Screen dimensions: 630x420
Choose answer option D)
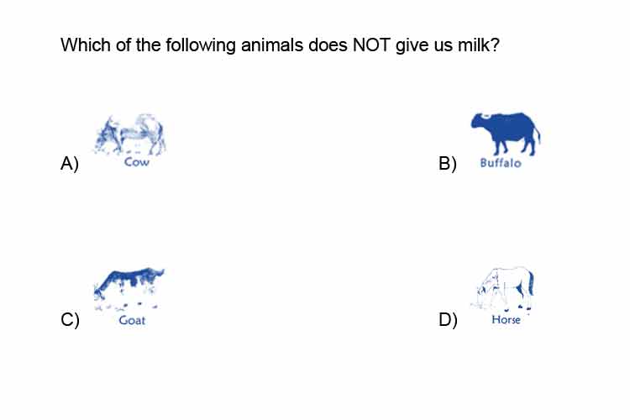coord(448,320)
